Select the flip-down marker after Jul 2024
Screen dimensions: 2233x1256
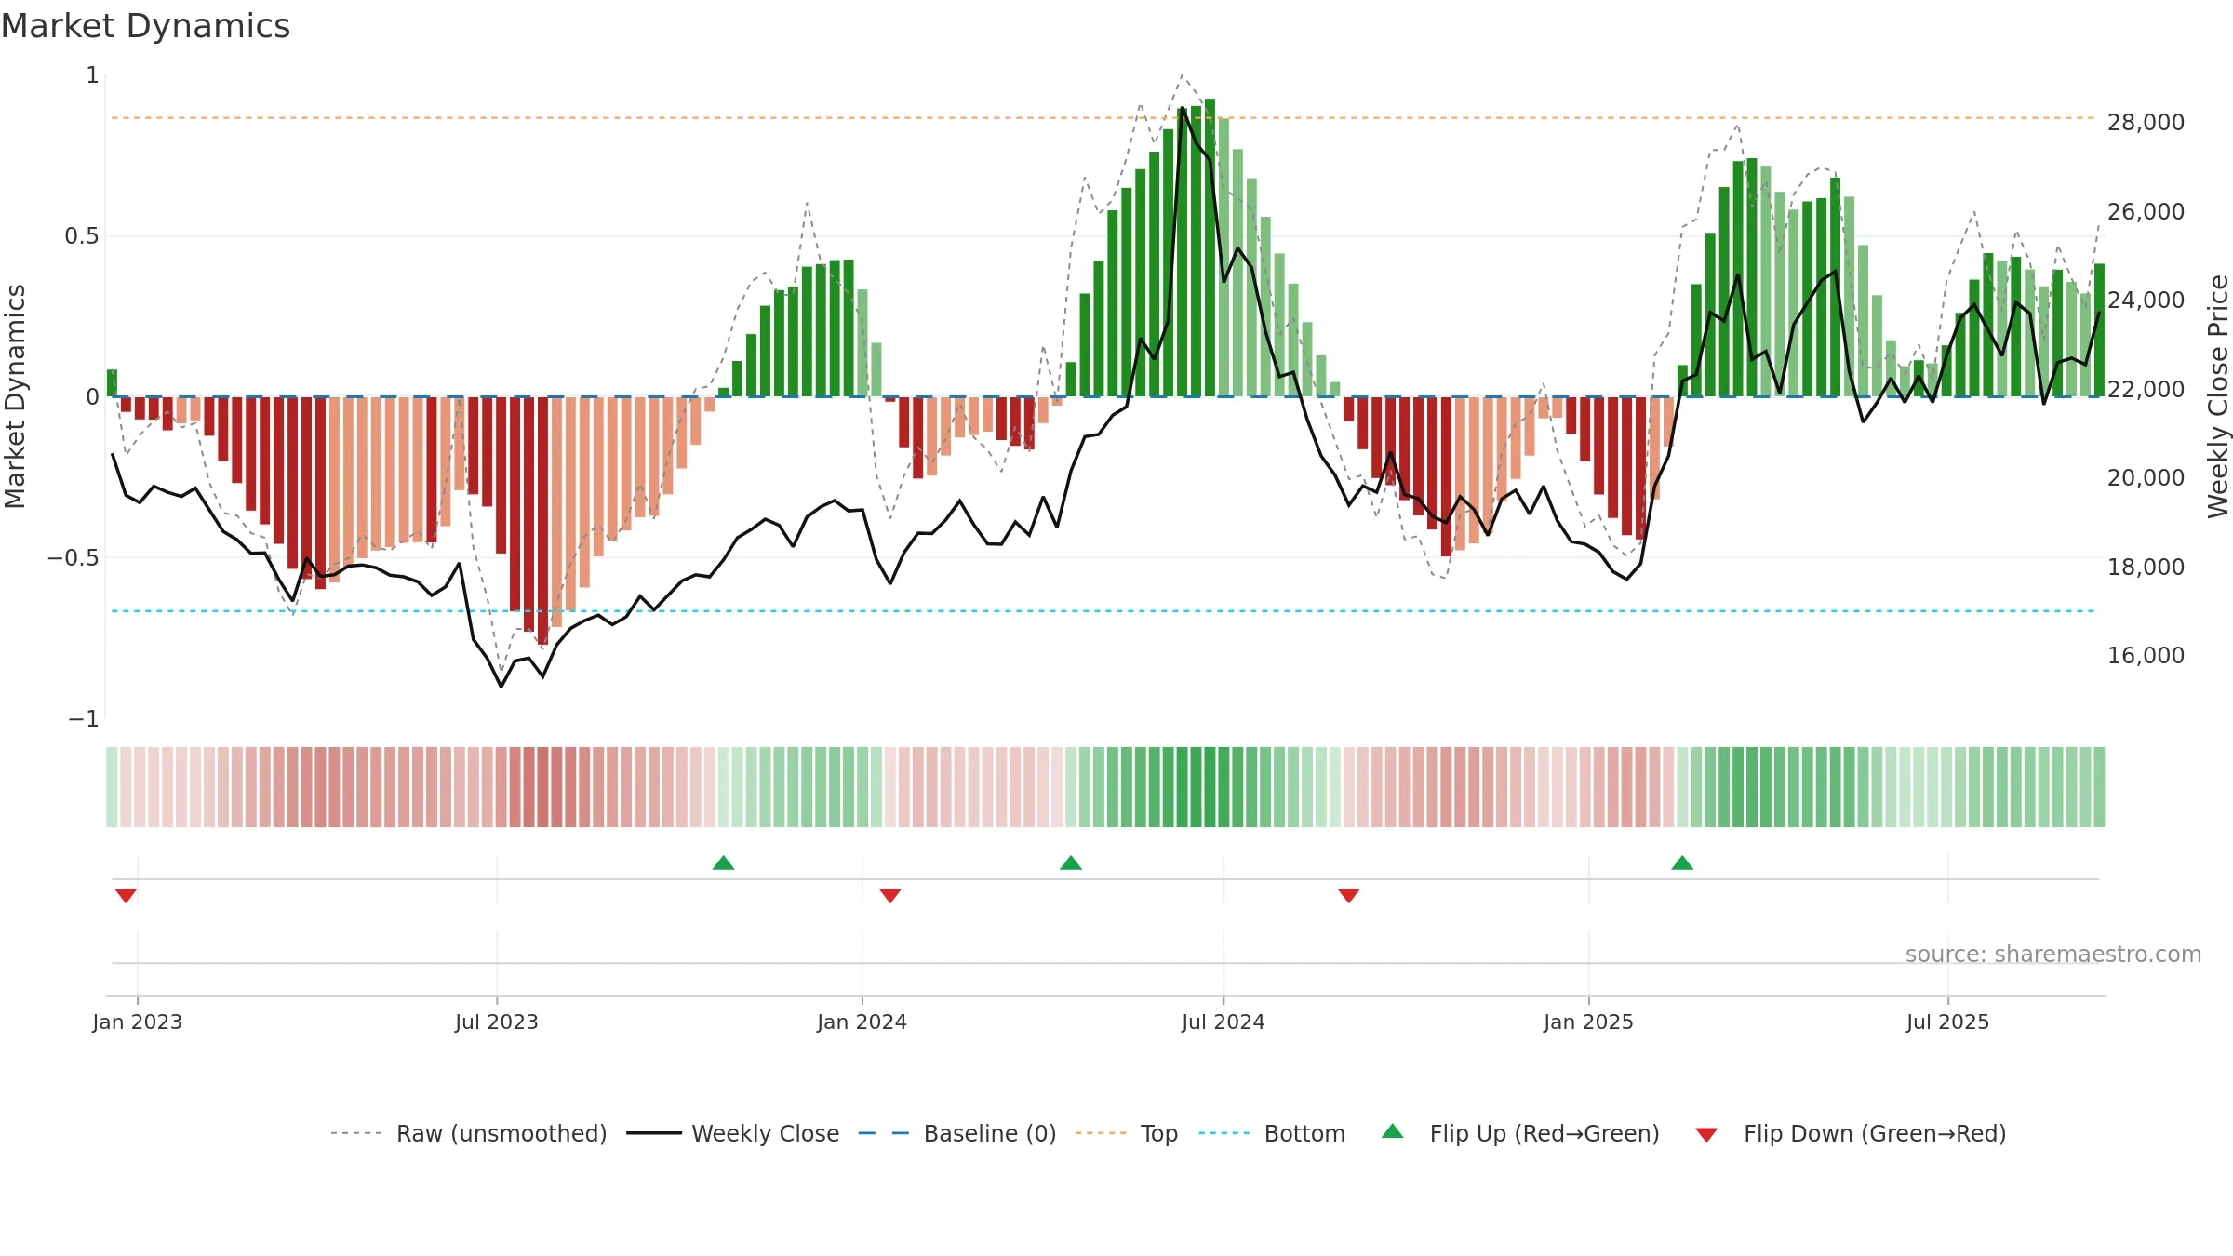tap(1349, 896)
